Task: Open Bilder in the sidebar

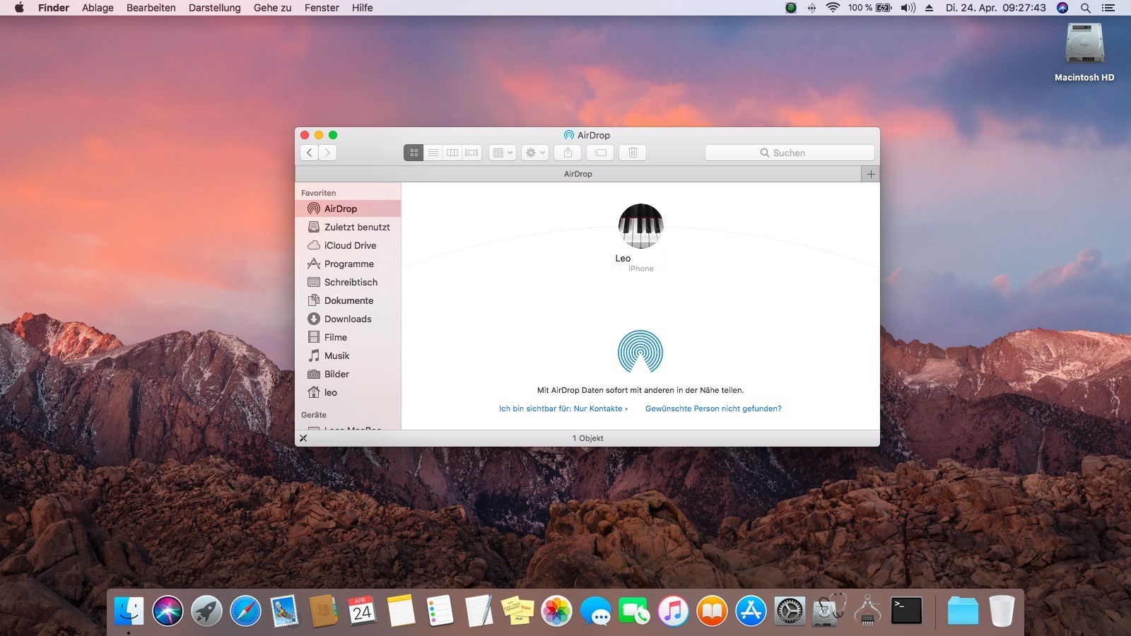Action: (x=348, y=374)
